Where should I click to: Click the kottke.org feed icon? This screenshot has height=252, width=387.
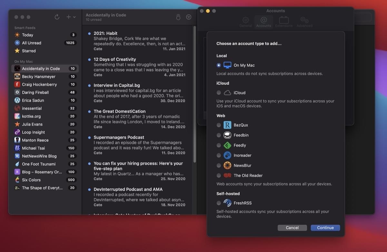point(18,116)
